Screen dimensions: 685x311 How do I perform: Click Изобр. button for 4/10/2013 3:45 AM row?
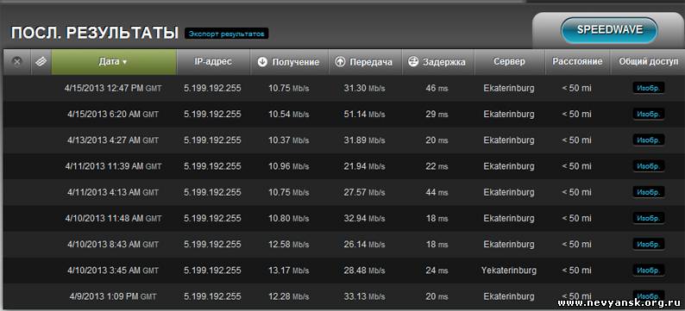(x=649, y=271)
